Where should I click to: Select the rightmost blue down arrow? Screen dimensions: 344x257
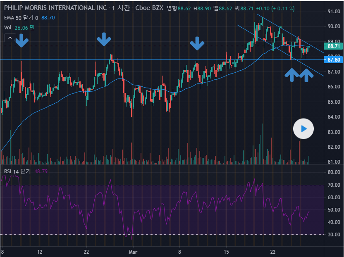[197, 43]
